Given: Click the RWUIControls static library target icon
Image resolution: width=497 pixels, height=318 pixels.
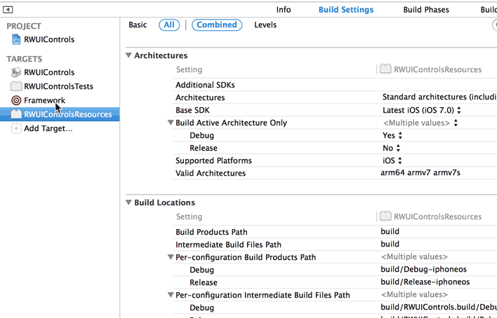Looking at the screenshot, I should click(16, 72).
